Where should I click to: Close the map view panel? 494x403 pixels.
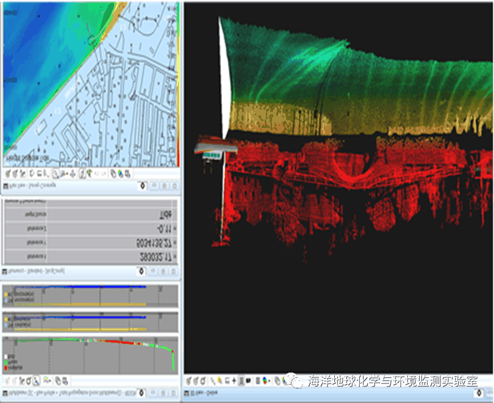tap(174, 186)
